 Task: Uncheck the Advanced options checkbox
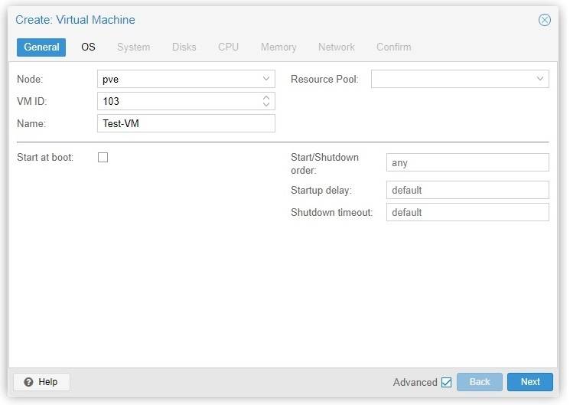click(446, 382)
